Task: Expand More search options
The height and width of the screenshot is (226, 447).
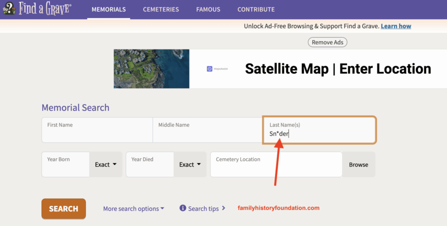Action: click(x=134, y=209)
